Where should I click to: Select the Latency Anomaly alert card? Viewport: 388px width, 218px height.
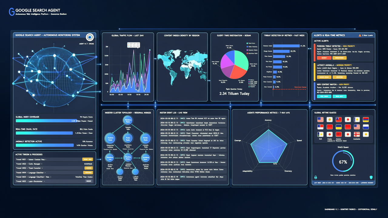tap(343, 71)
